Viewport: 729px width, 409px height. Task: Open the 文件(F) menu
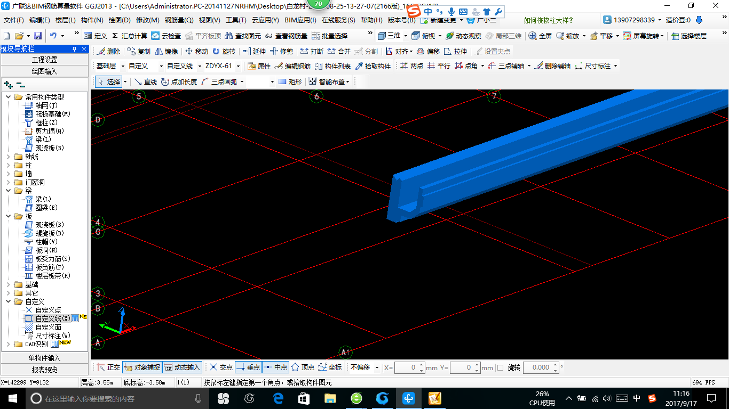(14, 20)
